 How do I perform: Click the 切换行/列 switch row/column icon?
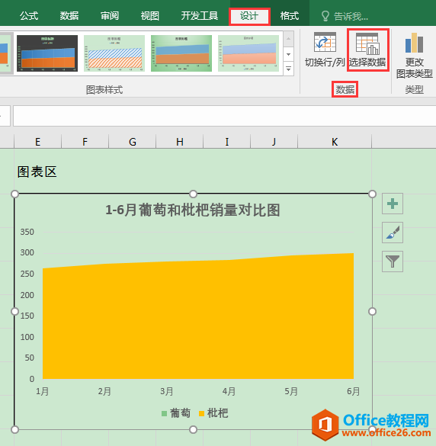(325, 42)
